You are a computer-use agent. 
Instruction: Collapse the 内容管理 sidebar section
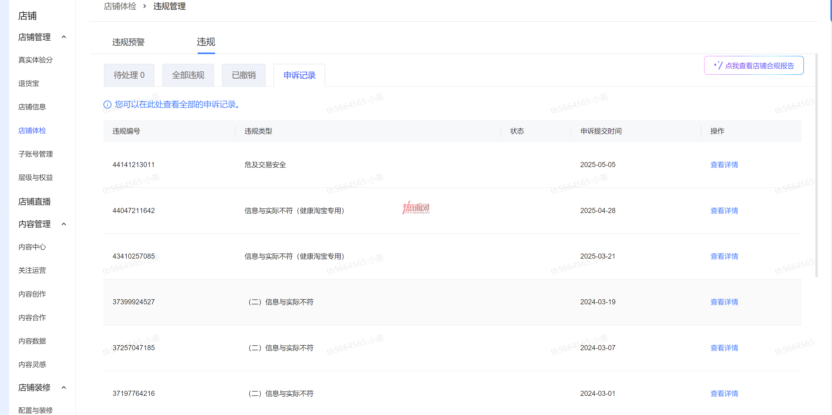pos(64,224)
